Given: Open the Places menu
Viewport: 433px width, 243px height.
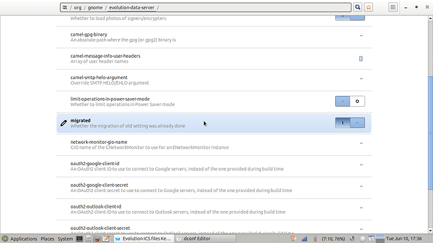Looking at the screenshot, I should tap(48, 239).
